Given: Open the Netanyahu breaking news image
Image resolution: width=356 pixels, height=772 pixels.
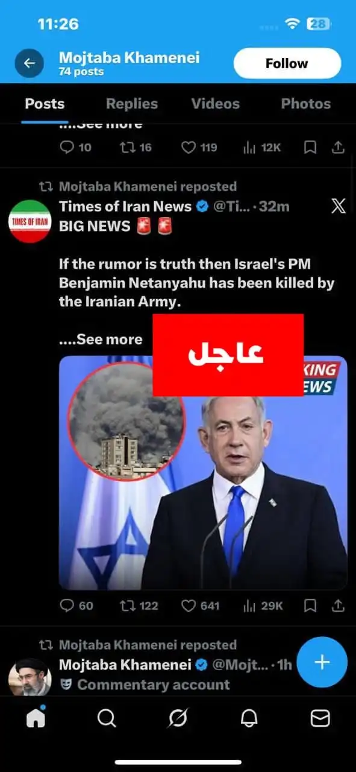Looking at the screenshot, I should 203,472.
